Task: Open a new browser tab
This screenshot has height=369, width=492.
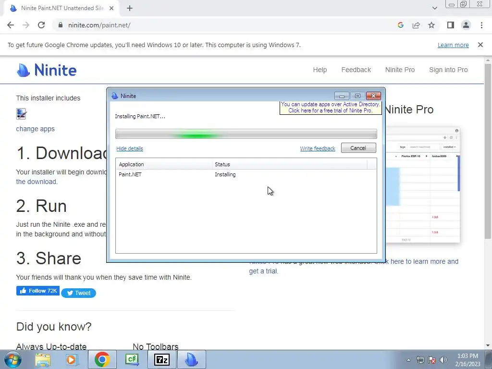Action: pos(130,8)
